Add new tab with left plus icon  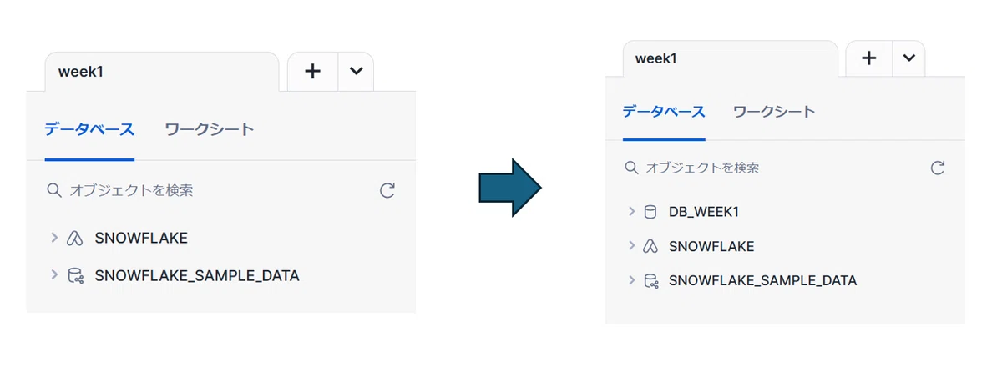[x=312, y=71]
